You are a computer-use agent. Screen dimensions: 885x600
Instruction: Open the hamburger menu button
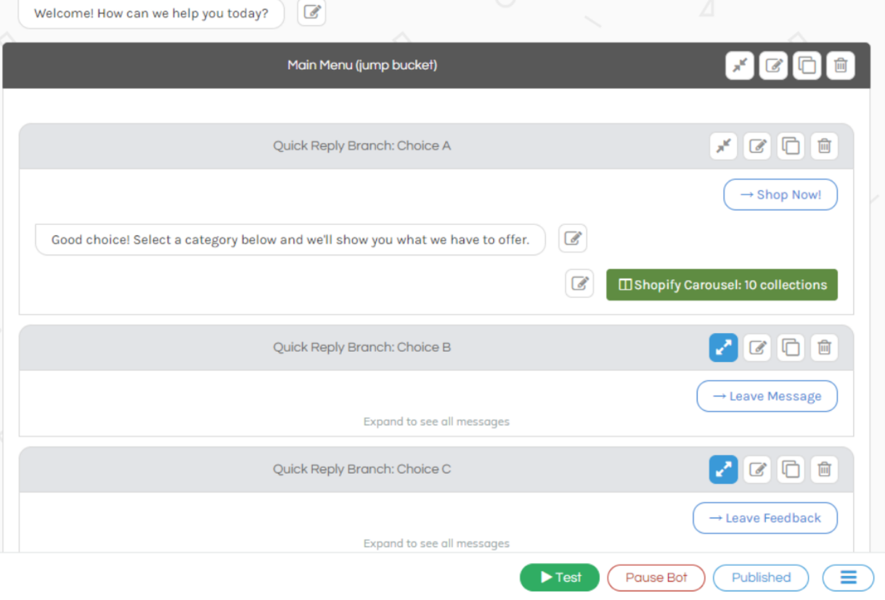point(848,577)
